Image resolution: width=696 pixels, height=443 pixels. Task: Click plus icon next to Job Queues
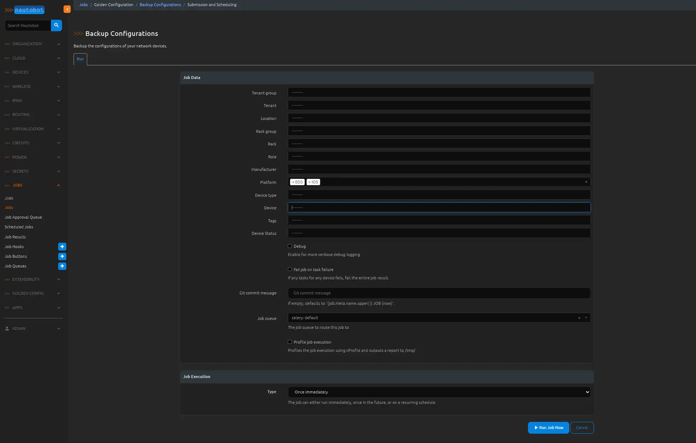[x=62, y=266]
